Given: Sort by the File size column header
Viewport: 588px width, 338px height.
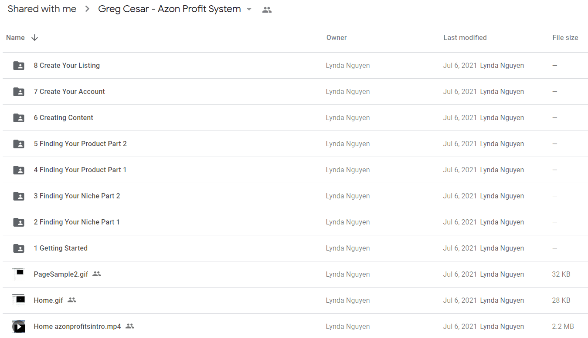Looking at the screenshot, I should tap(565, 37).
